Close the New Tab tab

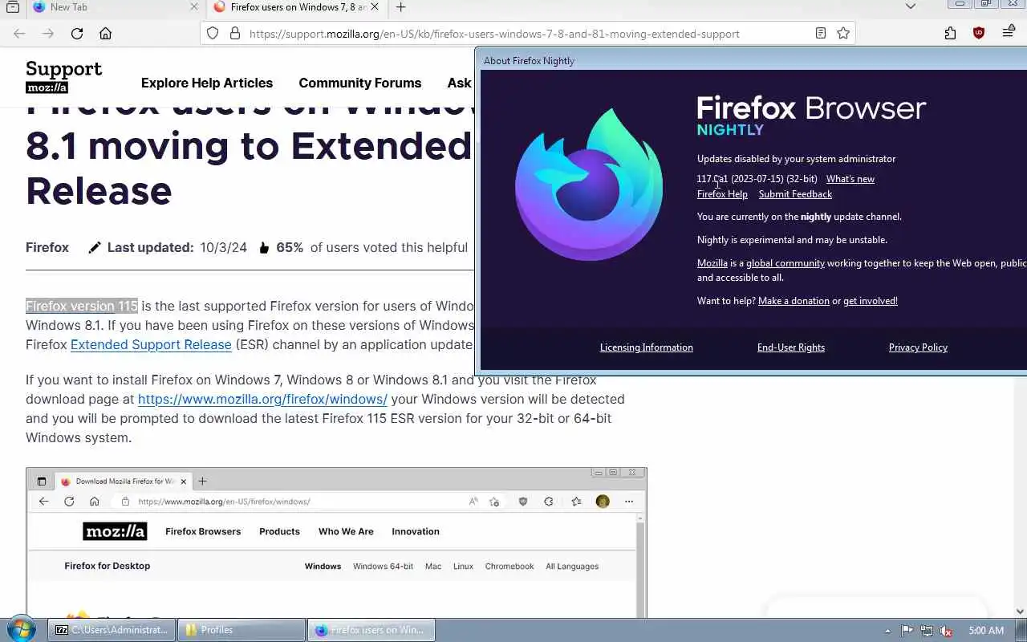193,7
